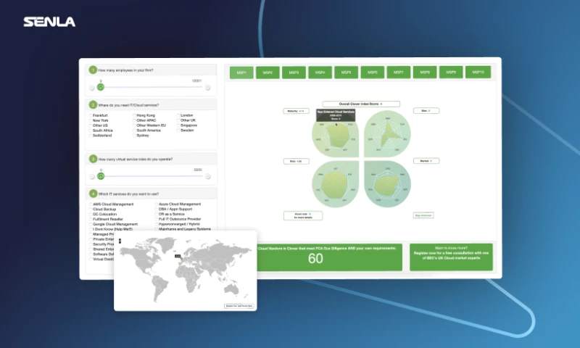The width and height of the screenshot is (580, 348).
Task: Check the Singapore checkbox
Action: 178,125
